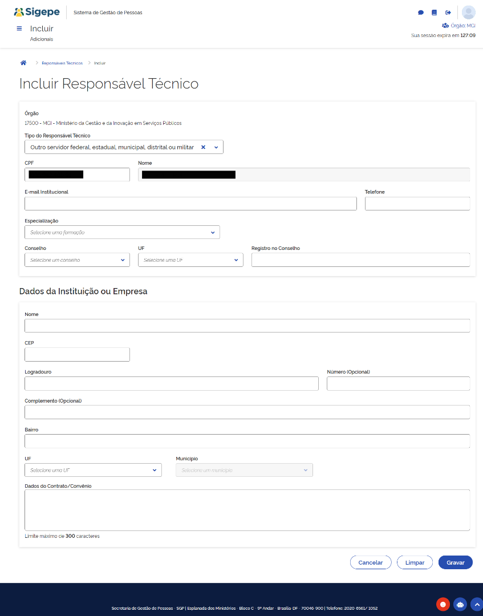Open Responsáveis Técnicos breadcrumb link
Image resolution: width=483 pixels, height=616 pixels.
click(x=62, y=63)
